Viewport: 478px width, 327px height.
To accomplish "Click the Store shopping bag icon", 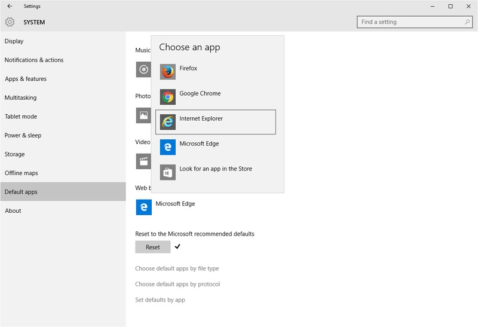I will (x=168, y=172).
